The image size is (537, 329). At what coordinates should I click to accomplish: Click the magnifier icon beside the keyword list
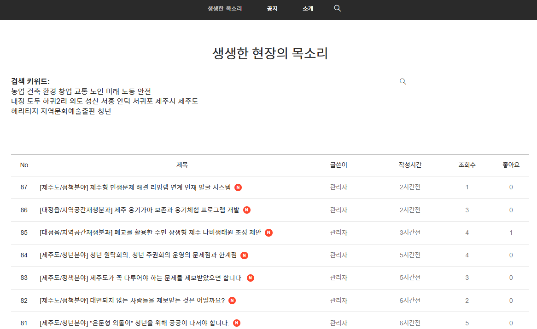(403, 81)
